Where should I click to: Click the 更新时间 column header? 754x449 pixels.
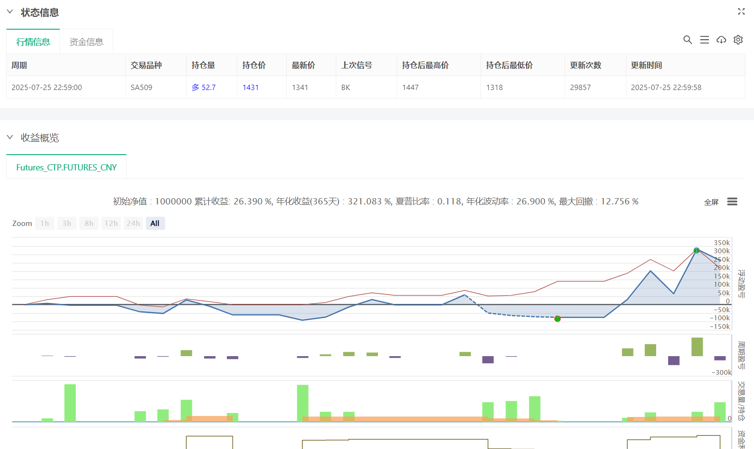pyautogui.click(x=685, y=65)
